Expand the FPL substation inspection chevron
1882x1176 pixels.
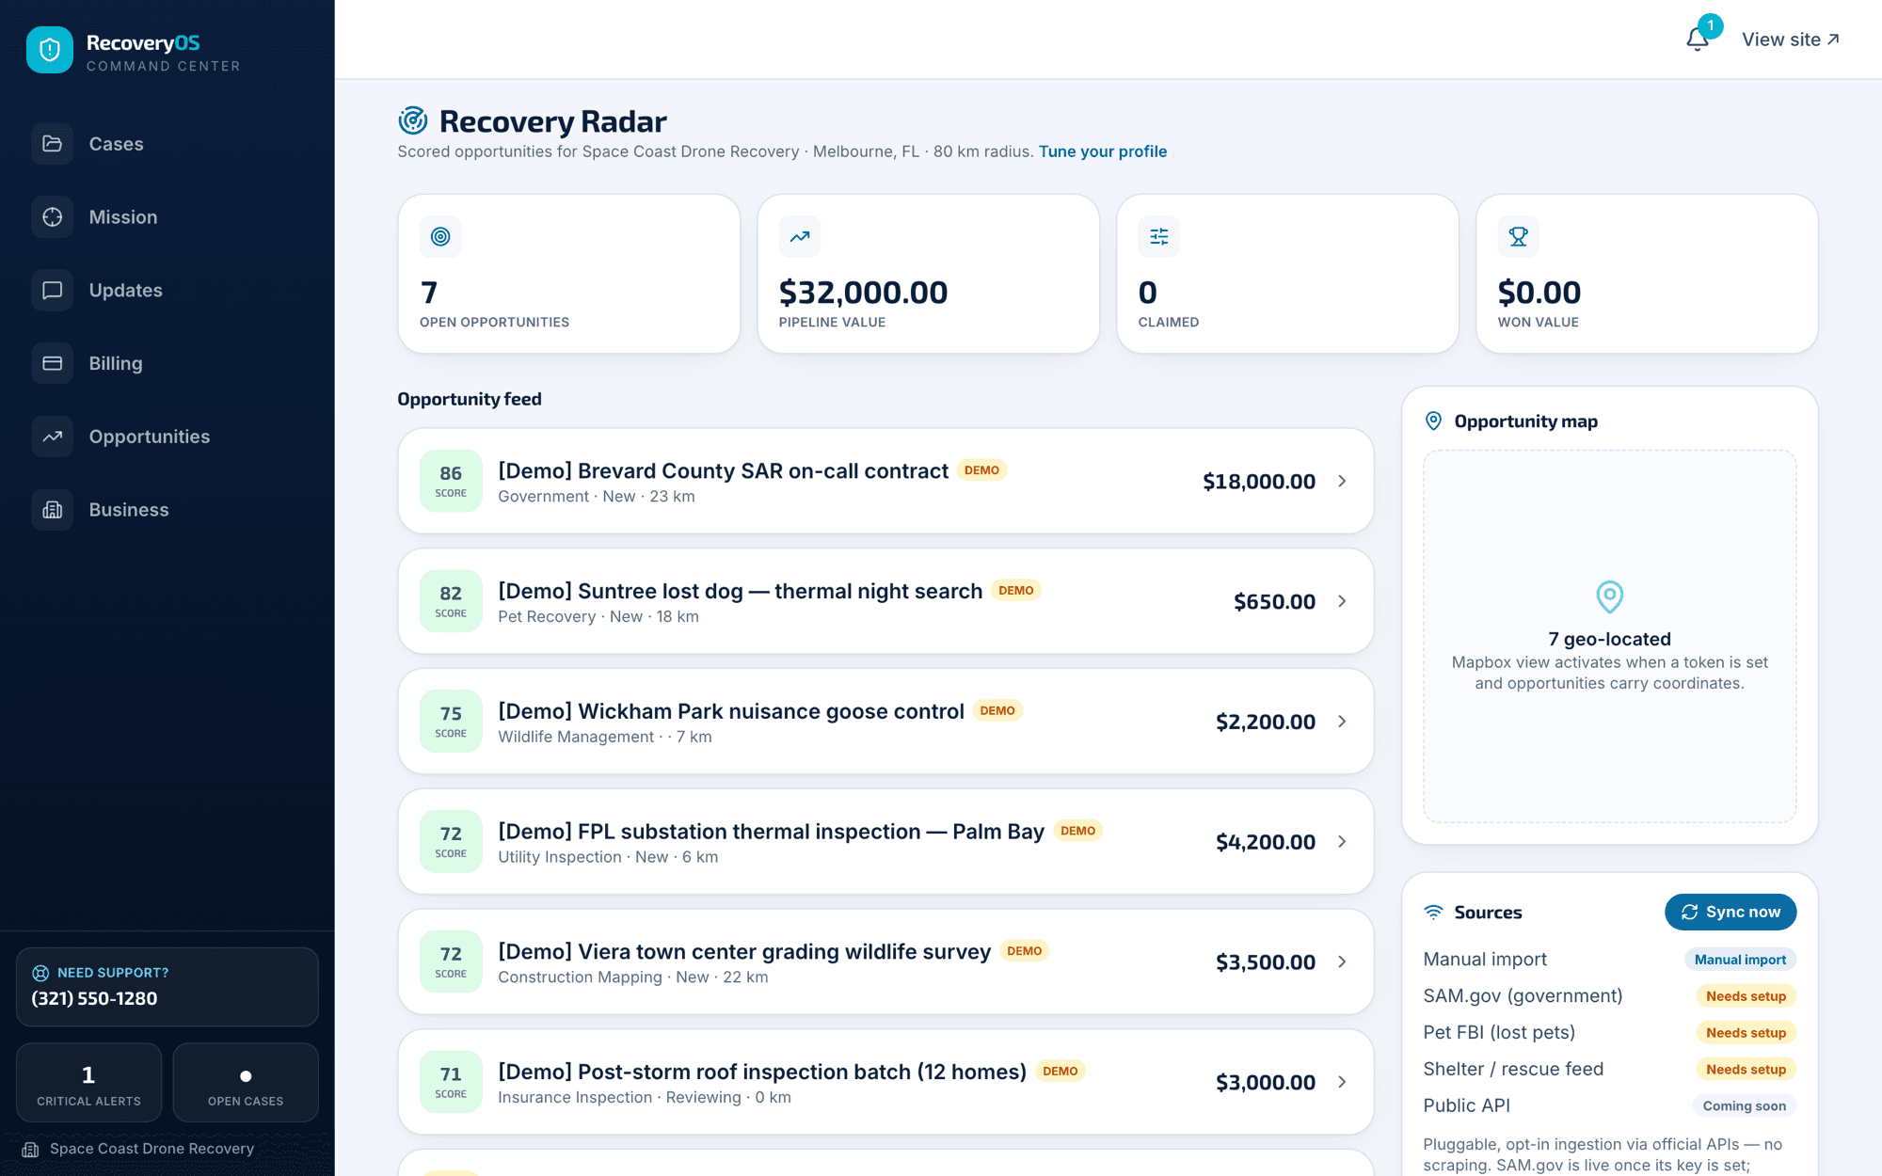(1342, 842)
